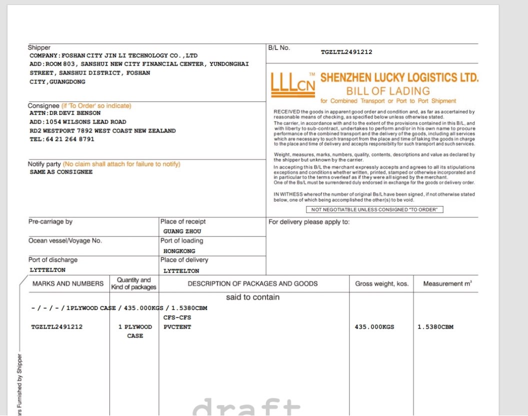
Task: Click the CITY,GUANGDONG shipper line
Action: pos(57,82)
